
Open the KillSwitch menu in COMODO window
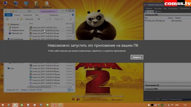[x=149, y=9]
